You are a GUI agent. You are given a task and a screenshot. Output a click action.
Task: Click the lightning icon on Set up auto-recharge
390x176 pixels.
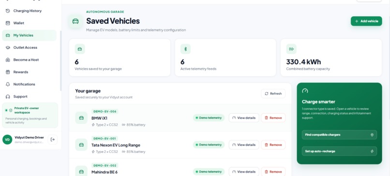372,151
